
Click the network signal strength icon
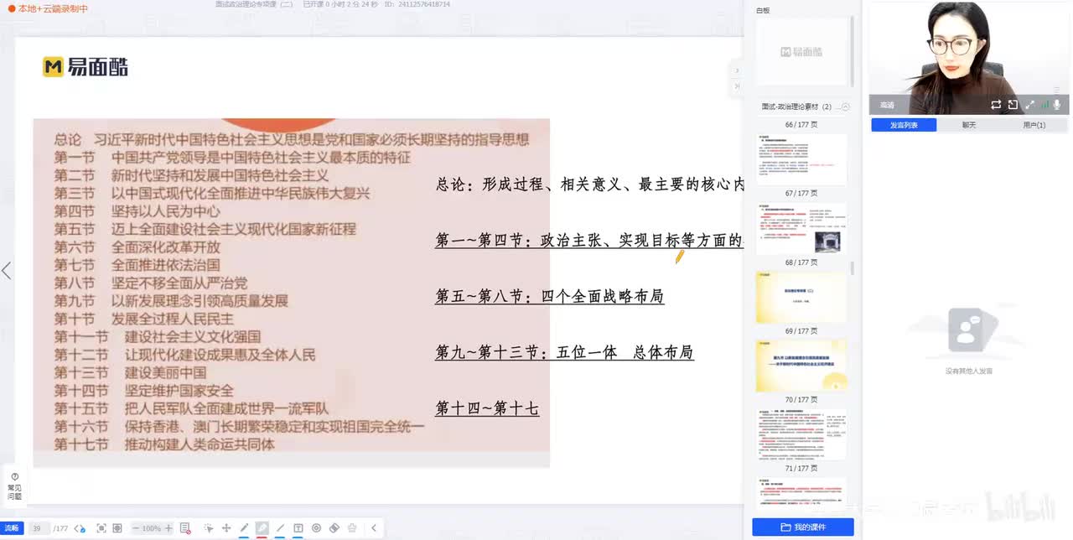(1044, 105)
